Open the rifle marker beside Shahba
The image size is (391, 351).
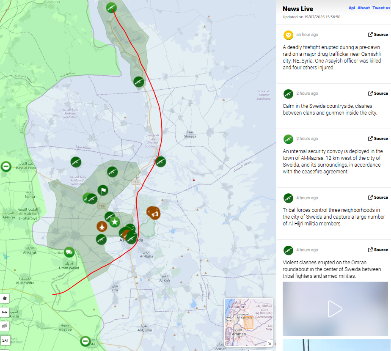coord(161,162)
